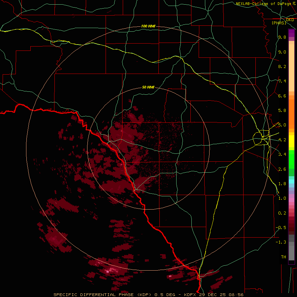Click the 9.0 scale value
297x297 pixels.
(282, 52)
